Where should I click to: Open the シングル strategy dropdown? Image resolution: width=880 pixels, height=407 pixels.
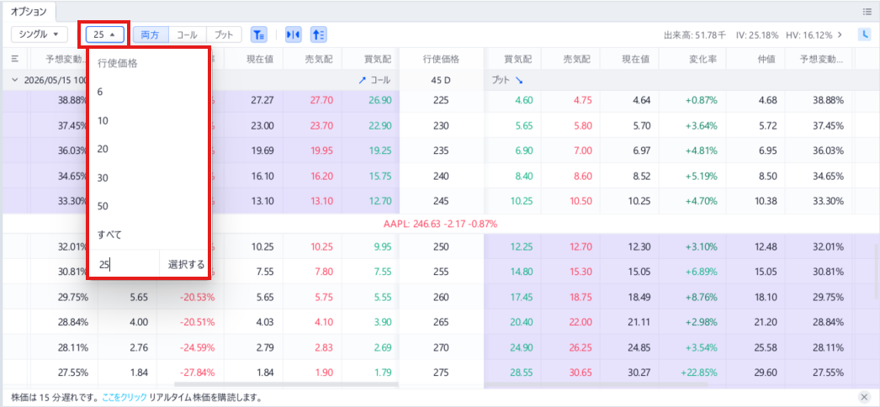point(40,34)
